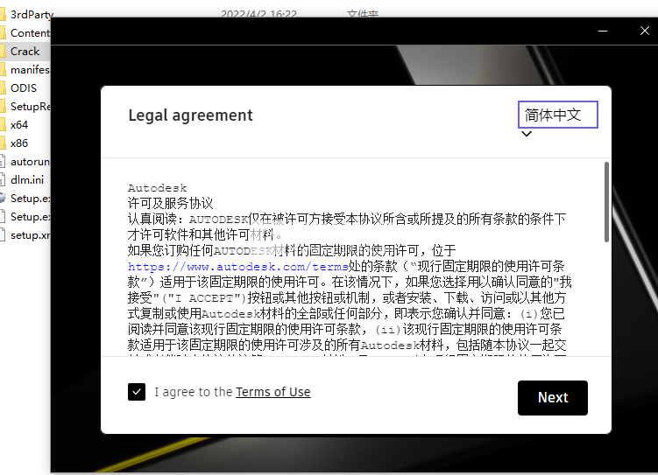Image resolution: width=658 pixels, height=475 pixels.
Task: Select the Crack folder in Explorer
Action: [x=25, y=52]
